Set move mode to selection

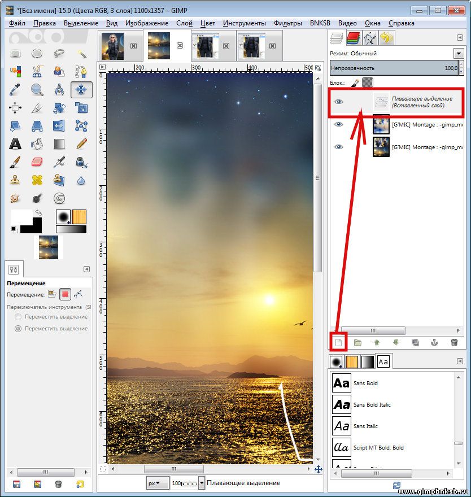point(65,294)
